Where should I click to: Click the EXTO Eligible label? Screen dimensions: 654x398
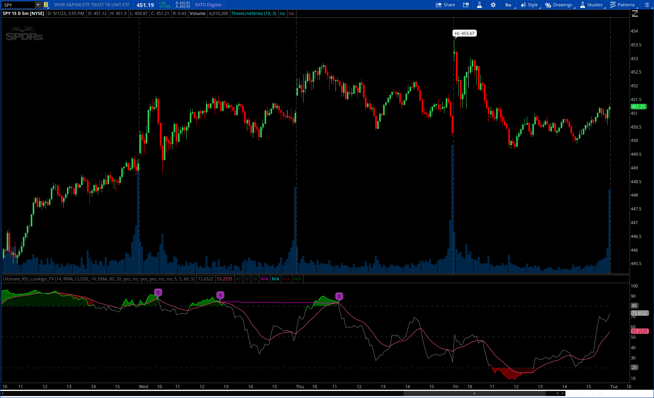208,5
